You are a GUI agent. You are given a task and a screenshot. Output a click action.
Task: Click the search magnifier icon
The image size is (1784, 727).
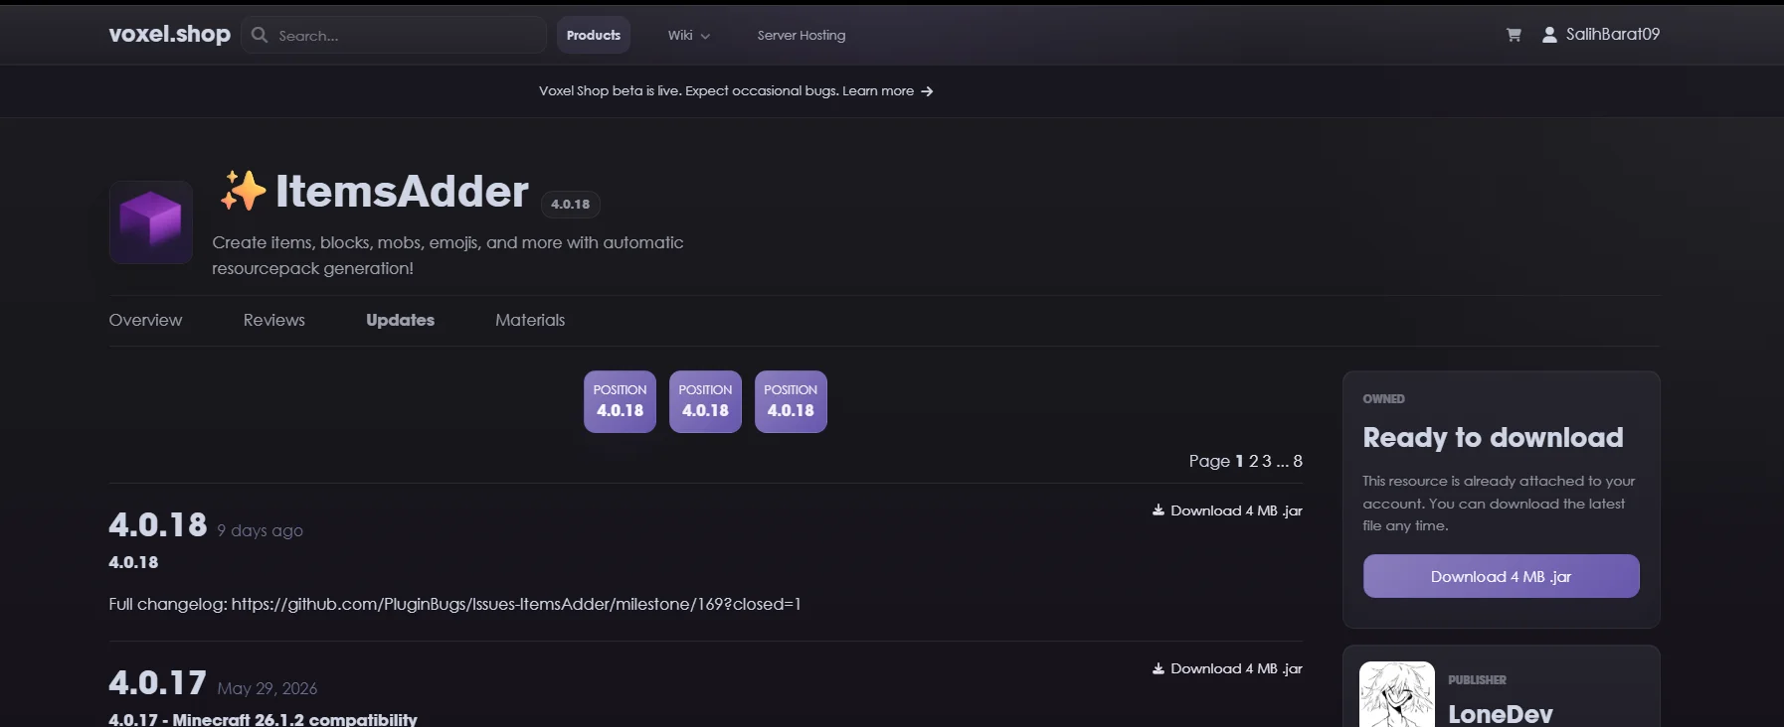tap(260, 35)
